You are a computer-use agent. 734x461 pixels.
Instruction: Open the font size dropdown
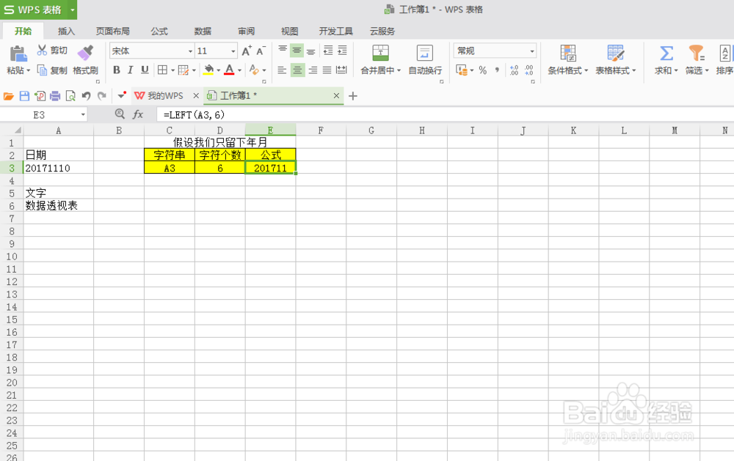[x=233, y=51]
